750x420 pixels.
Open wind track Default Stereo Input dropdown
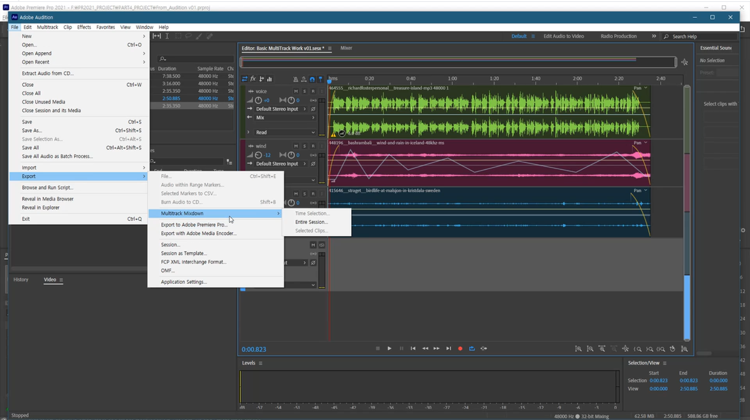(x=281, y=164)
